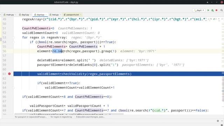Screen dimensions: 224x126
Task: Click line number 49 in gutter
Action: click(x=5, y=19)
